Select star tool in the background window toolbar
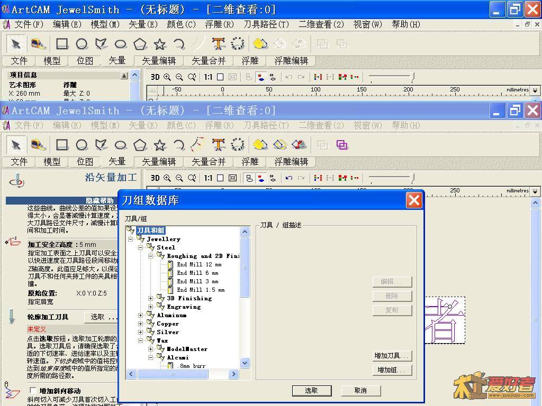 pos(159,44)
